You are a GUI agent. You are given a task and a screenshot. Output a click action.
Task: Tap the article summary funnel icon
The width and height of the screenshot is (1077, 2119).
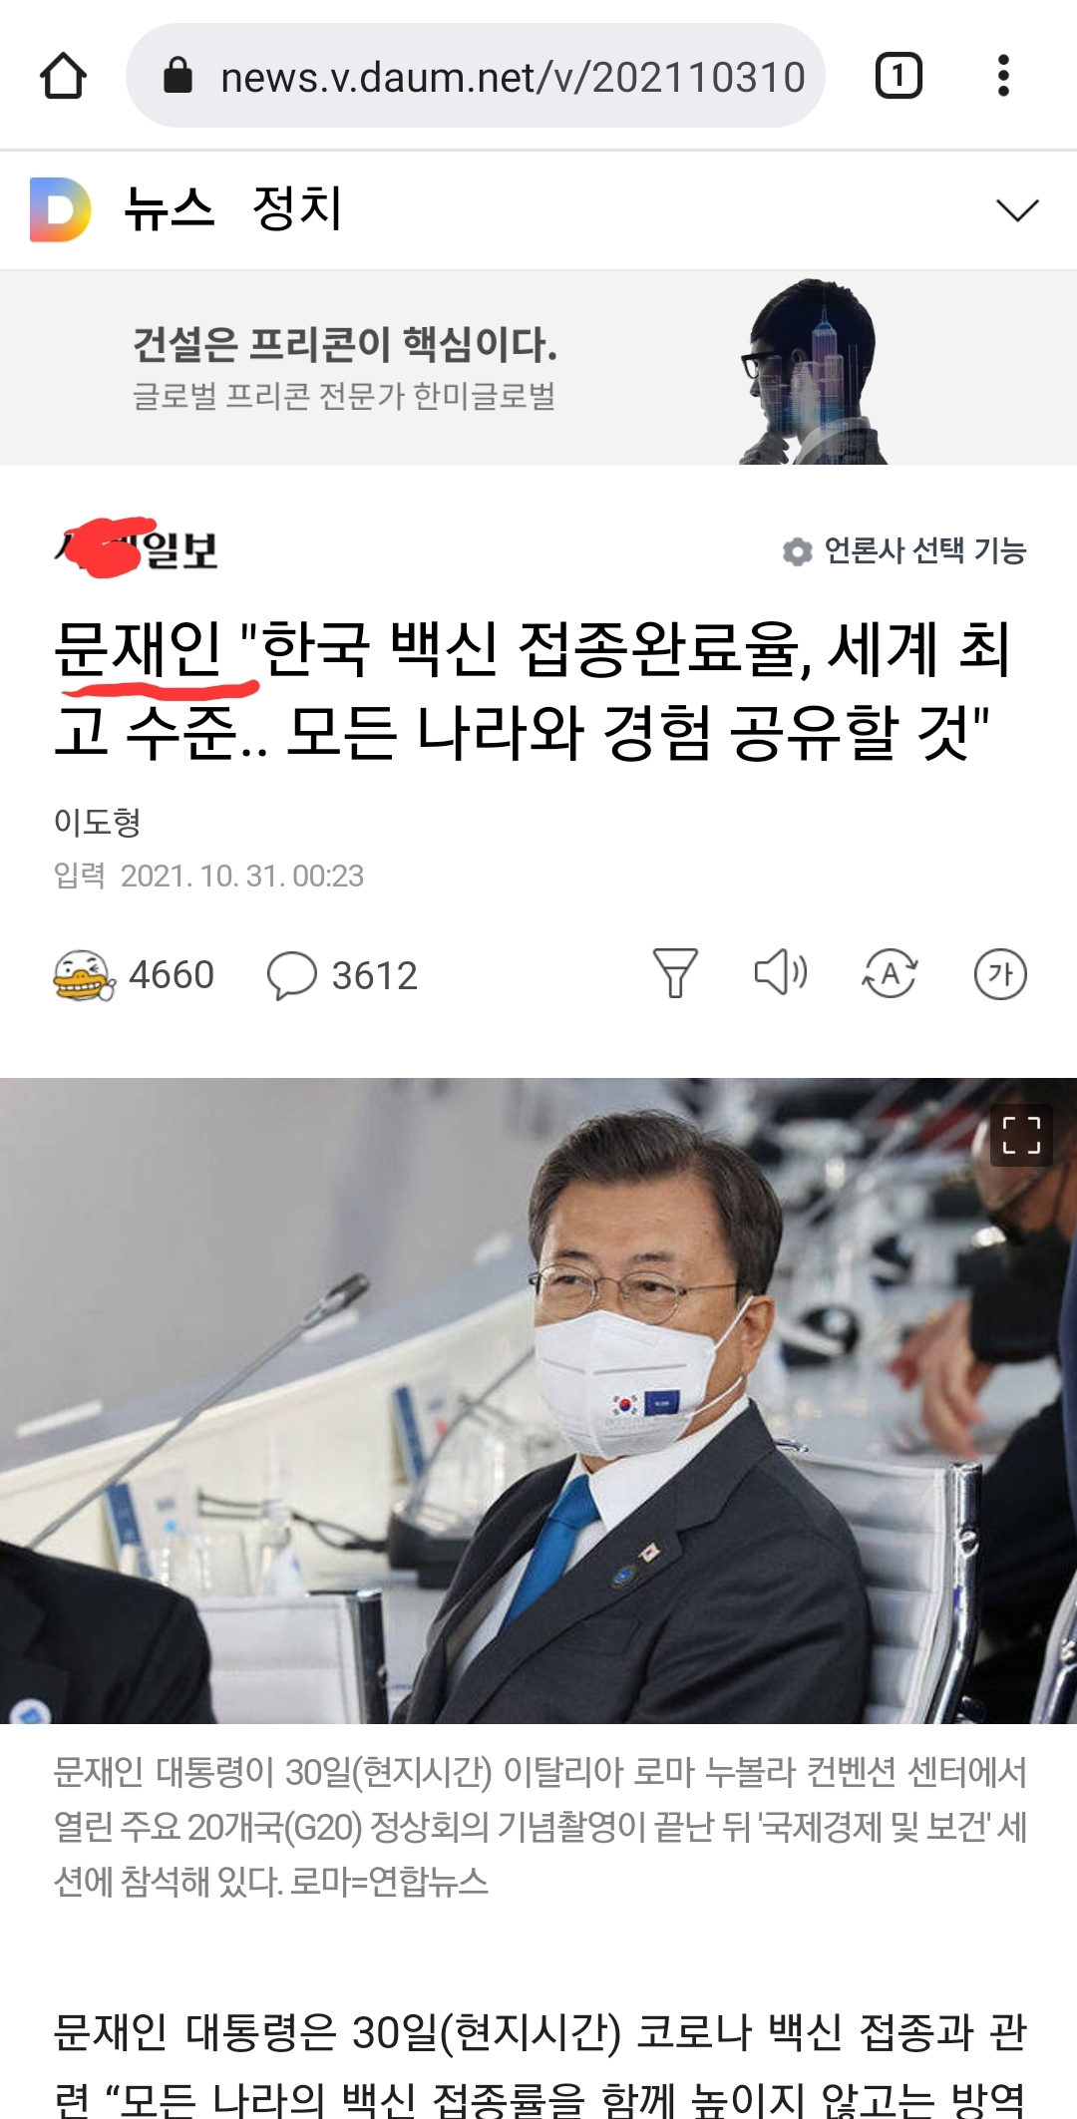click(675, 973)
